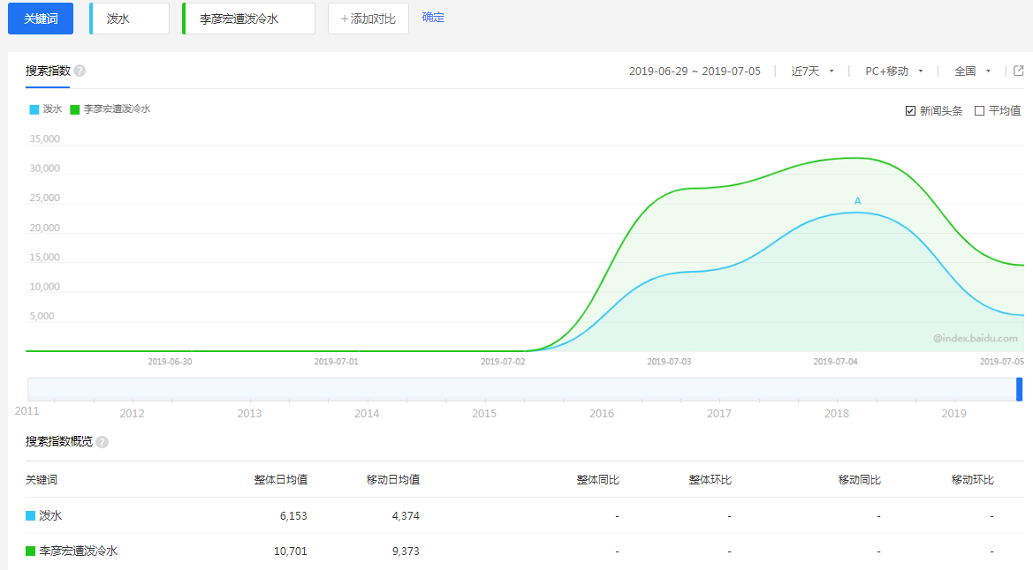Click the green 李彦宏遭泼冷水 legend square

pyautogui.click(x=75, y=109)
